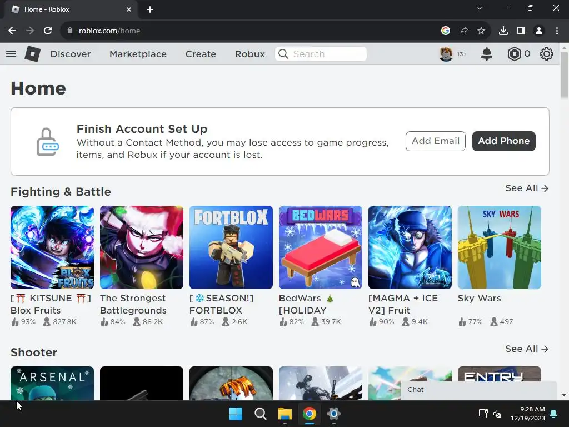Open the Windows Start menu
569x427 pixels.
(236, 414)
